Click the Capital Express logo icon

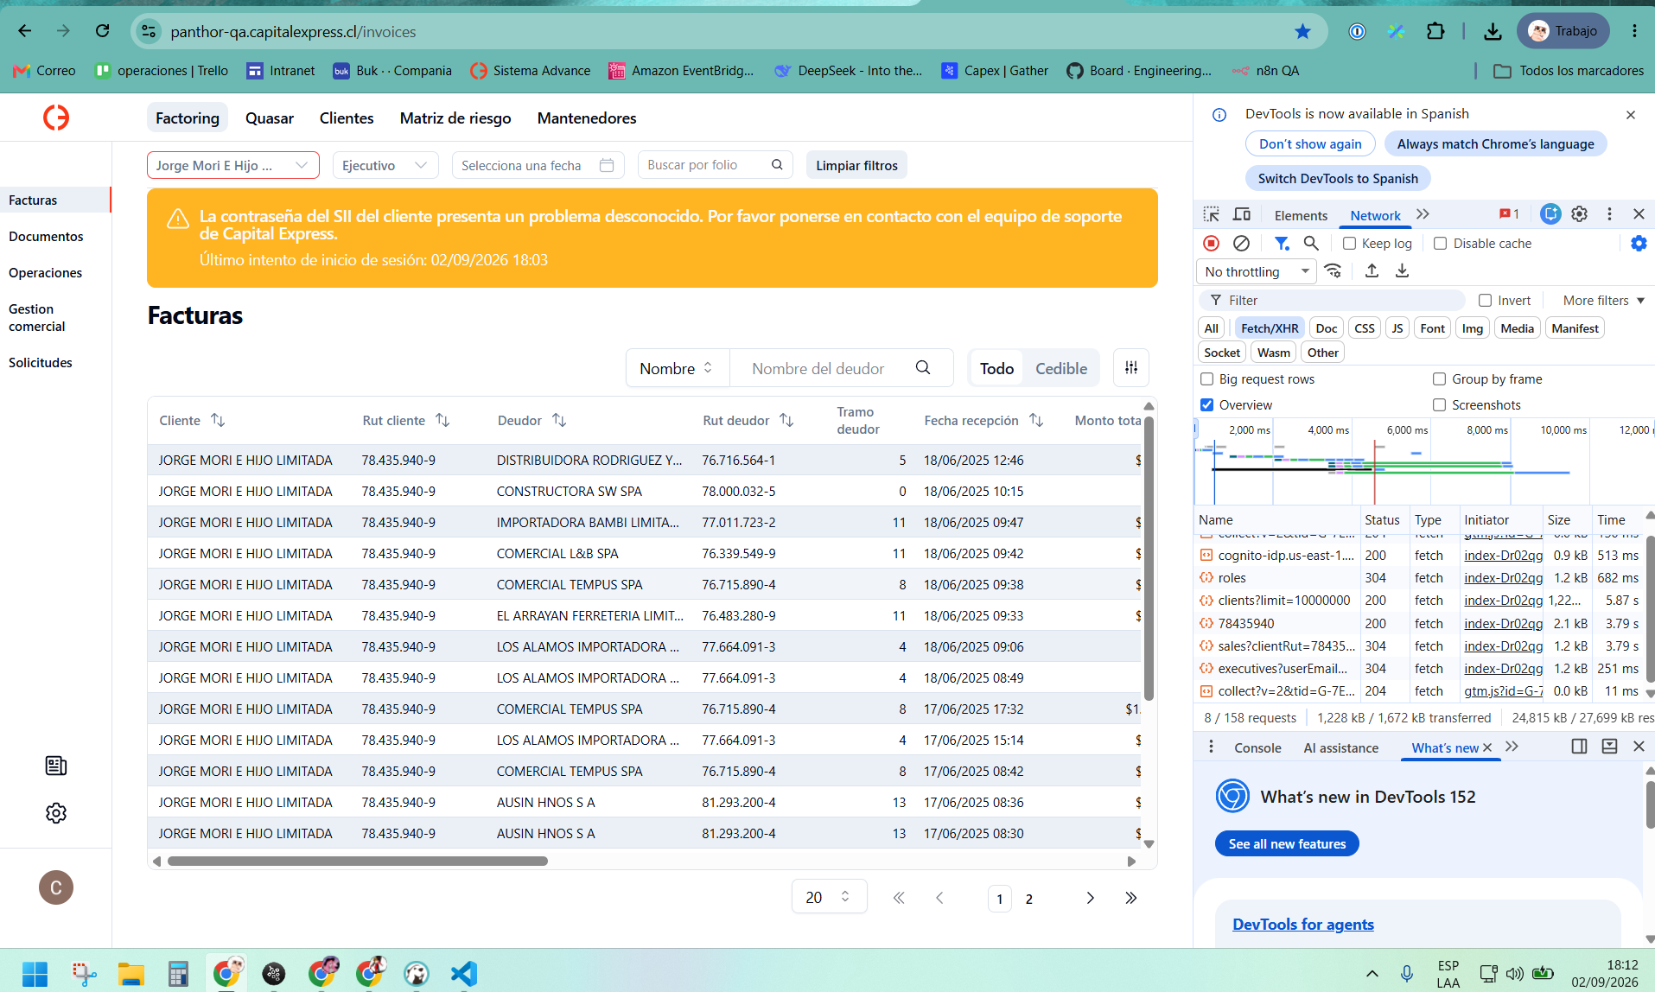tap(56, 117)
